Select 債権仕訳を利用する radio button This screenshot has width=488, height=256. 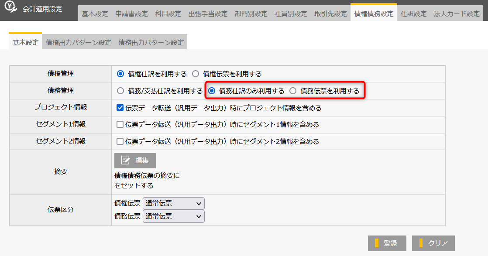tap(120, 74)
